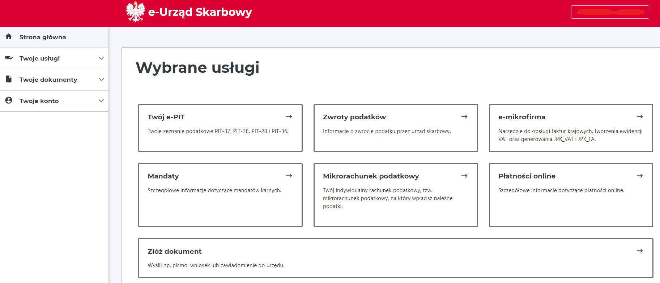Click the white eagle emblem logo
Viewport: 660px width, 283px height.
(135, 12)
